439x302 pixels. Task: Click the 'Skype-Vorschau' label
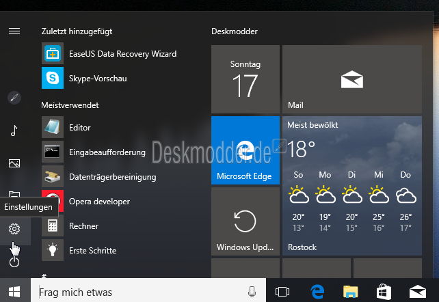click(x=98, y=79)
